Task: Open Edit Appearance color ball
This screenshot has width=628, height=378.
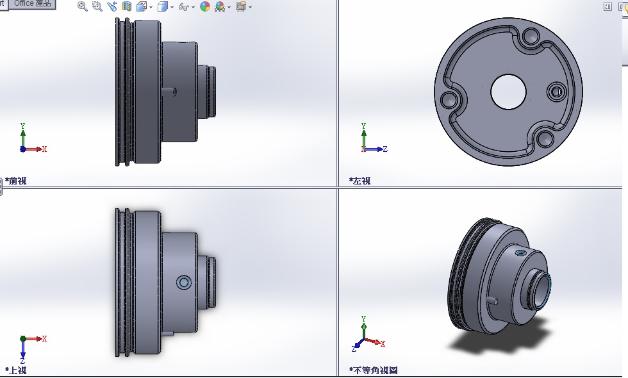Action: click(x=205, y=6)
